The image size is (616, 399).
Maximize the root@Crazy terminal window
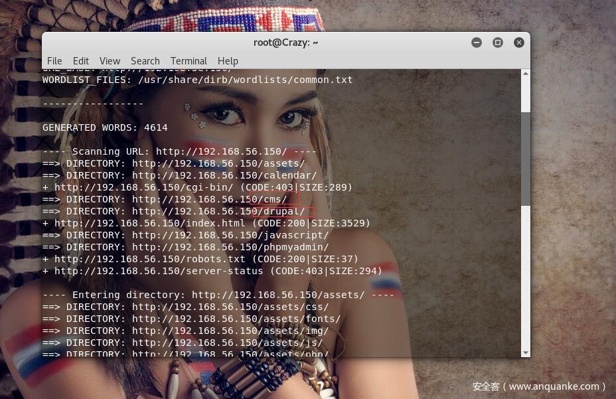pos(498,42)
